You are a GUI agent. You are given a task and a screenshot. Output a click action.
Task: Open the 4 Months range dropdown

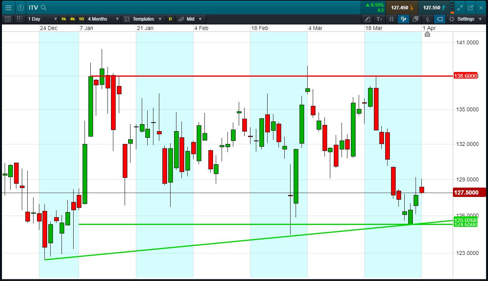[103, 19]
